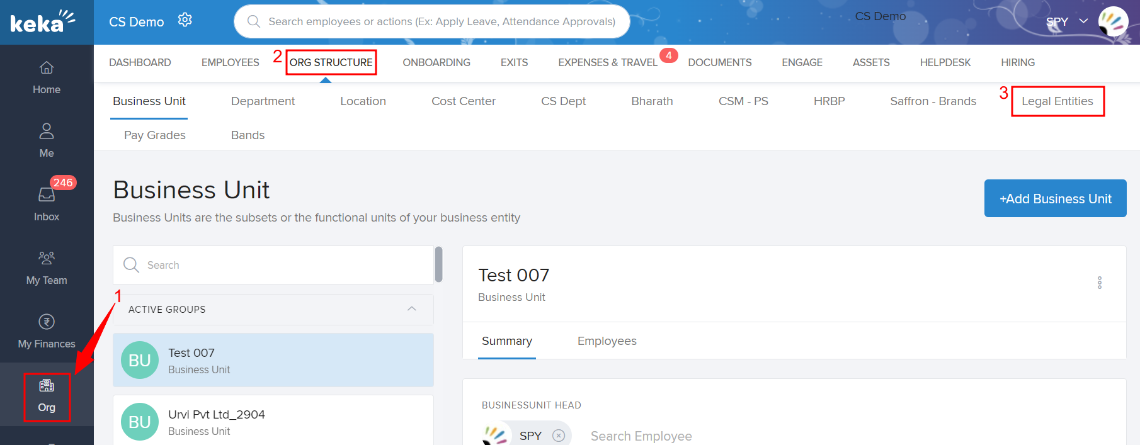This screenshot has width=1140, height=445.
Task: Open the Legal Entities tab
Action: pyautogui.click(x=1057, y=101)
